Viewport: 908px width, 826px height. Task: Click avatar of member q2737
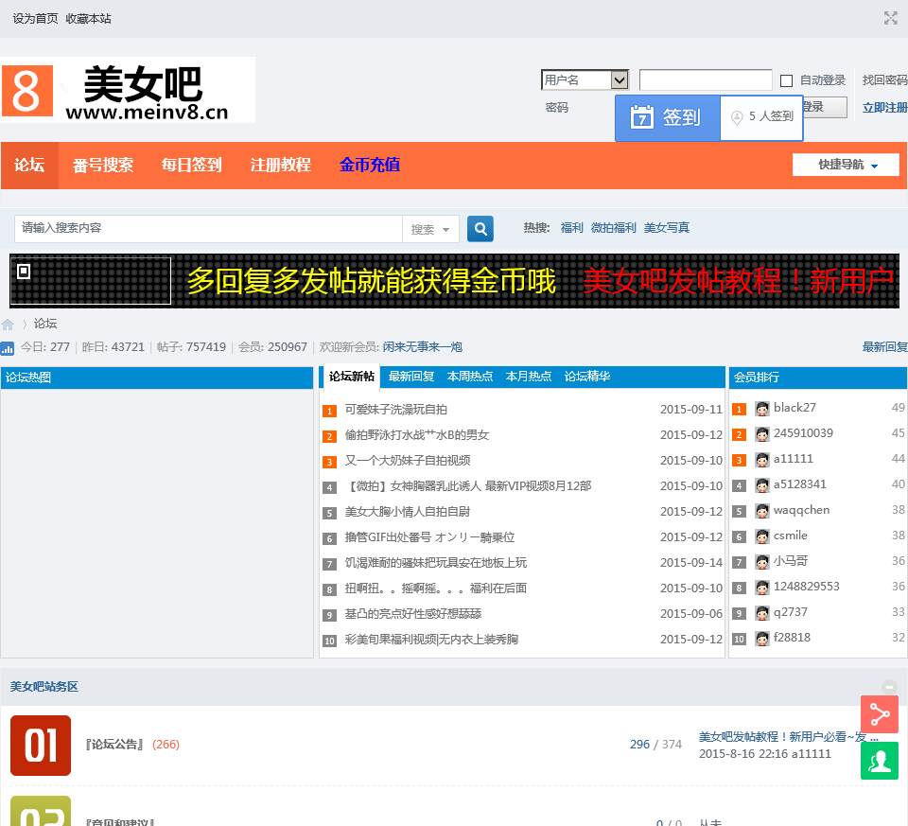(x=762, y=613)
